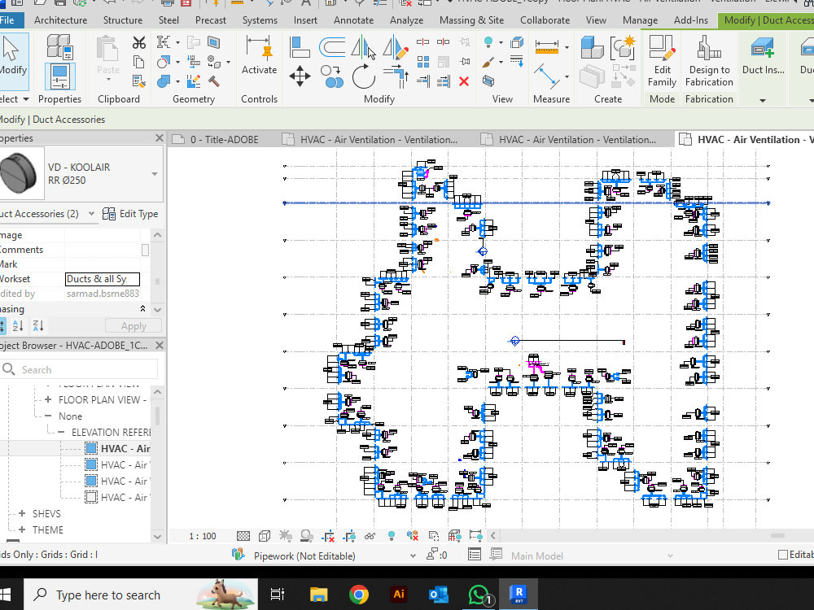Image resolution: width=814 pixels, height=610 pixels.
Task: Select the Array tool
Action: coord(423,62)
